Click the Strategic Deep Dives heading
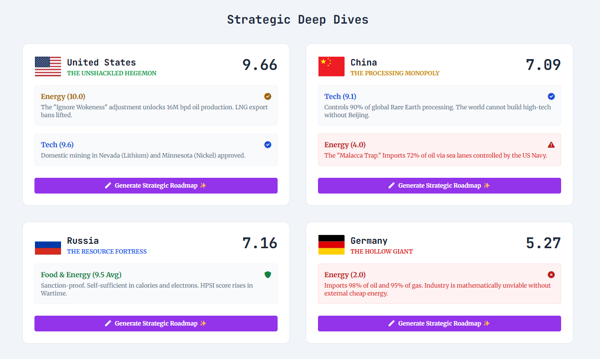 [298, 20]
